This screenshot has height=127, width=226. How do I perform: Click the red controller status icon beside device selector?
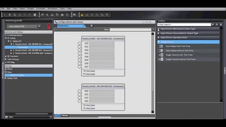49,26
